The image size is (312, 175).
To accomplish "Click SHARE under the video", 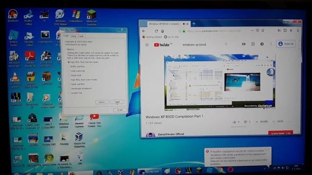I will pos(262,122).
